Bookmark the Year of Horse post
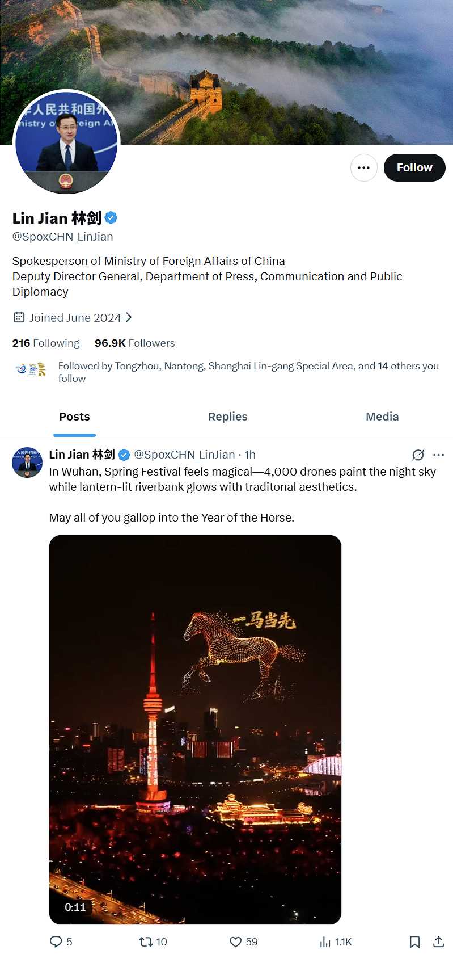453x954 pixels. click(415, 942)
